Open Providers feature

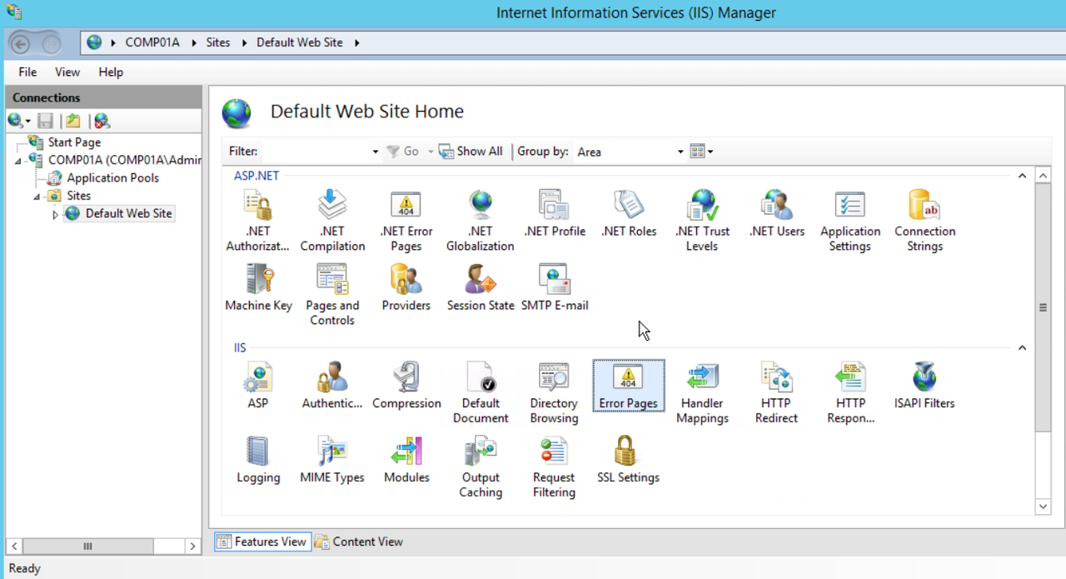(x=406, y=288)
